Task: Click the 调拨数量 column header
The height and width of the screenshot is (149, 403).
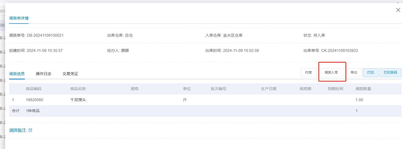Action: pos(363,89)
